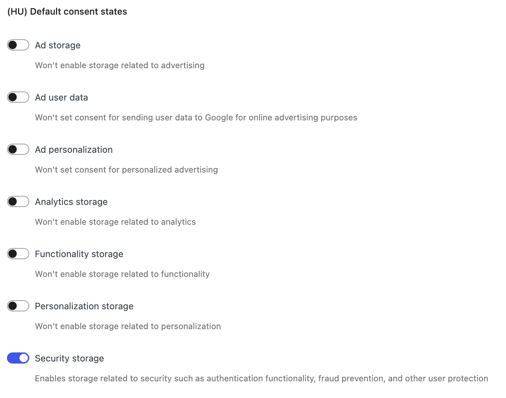Click the '(HU) Default consent states' heading
Screen dimensions: 506x398
(67, 11)
